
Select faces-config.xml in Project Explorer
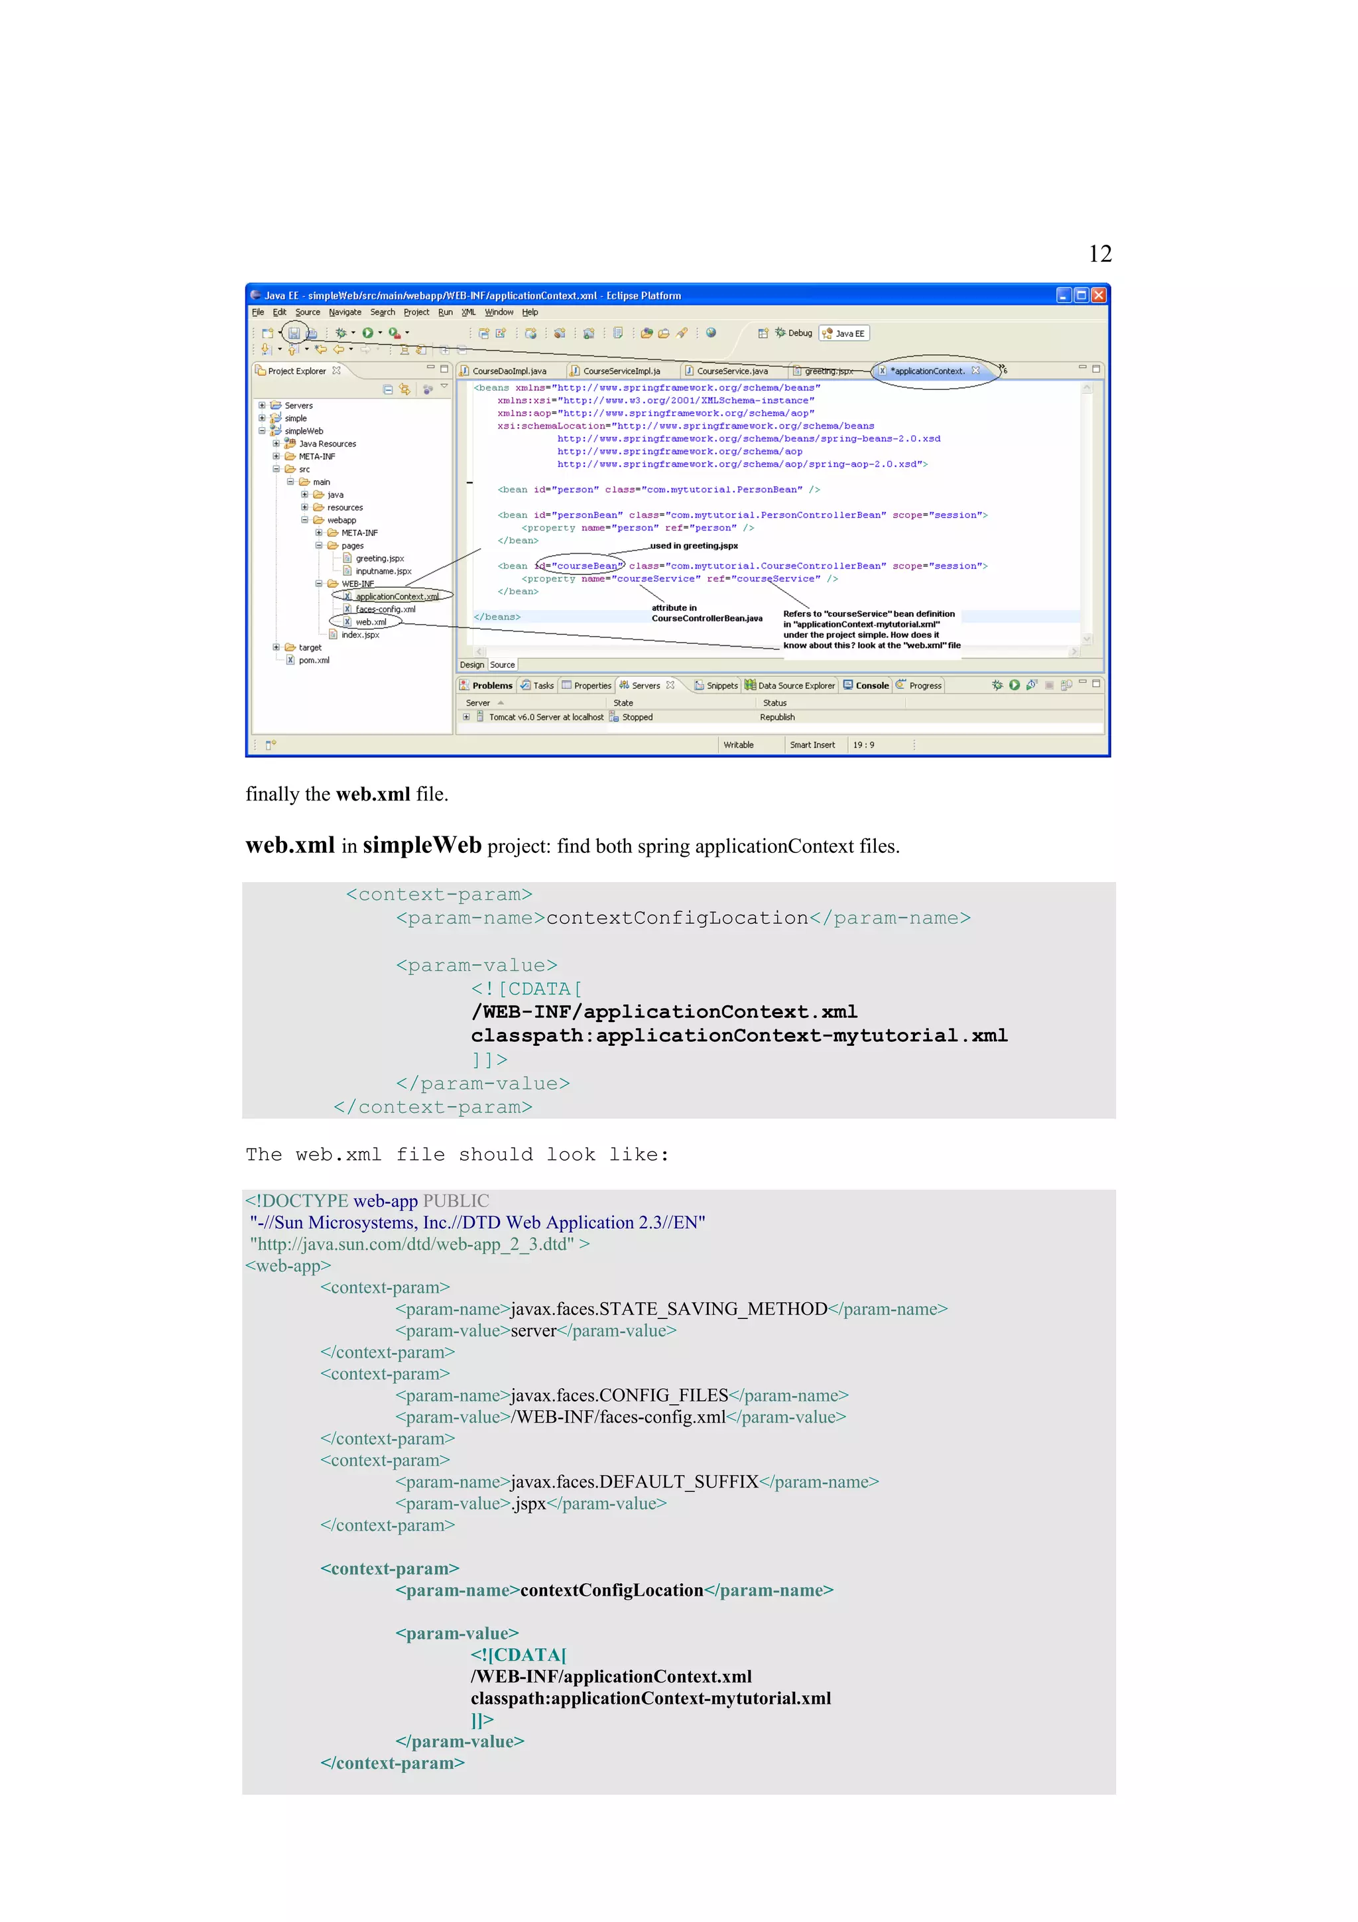coord(378,609)
